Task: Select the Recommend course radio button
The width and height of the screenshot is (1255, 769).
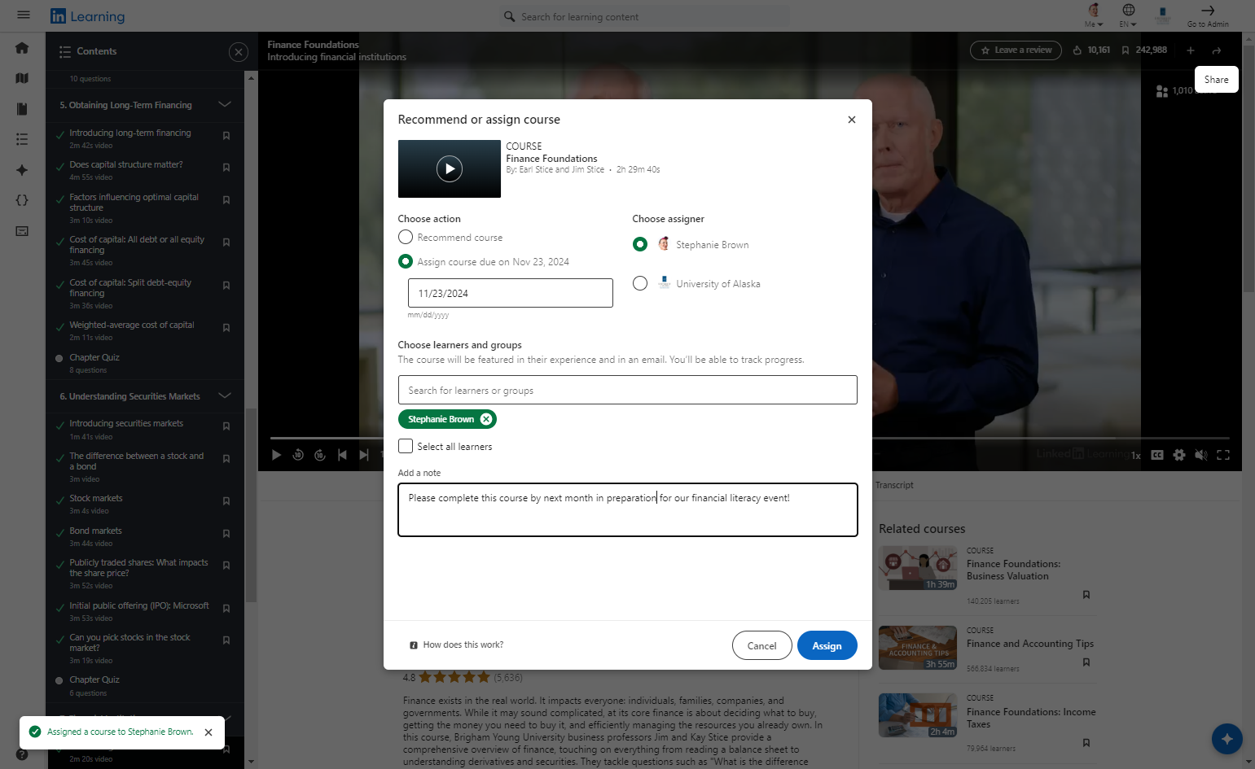Action: point(406,237)
